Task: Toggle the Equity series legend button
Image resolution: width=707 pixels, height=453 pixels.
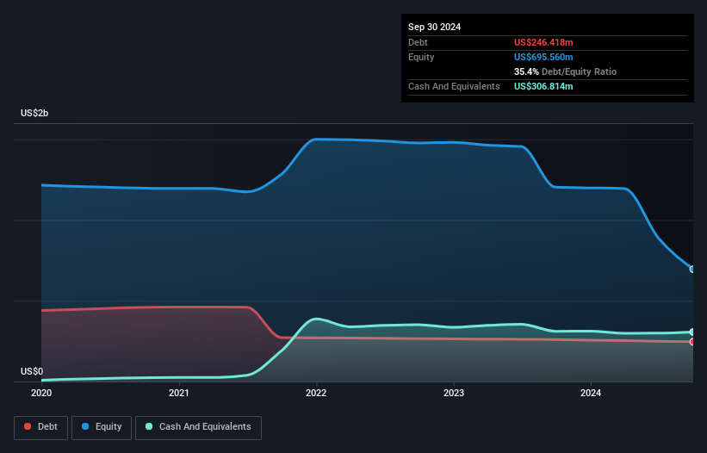Action: tap(102, 427)
